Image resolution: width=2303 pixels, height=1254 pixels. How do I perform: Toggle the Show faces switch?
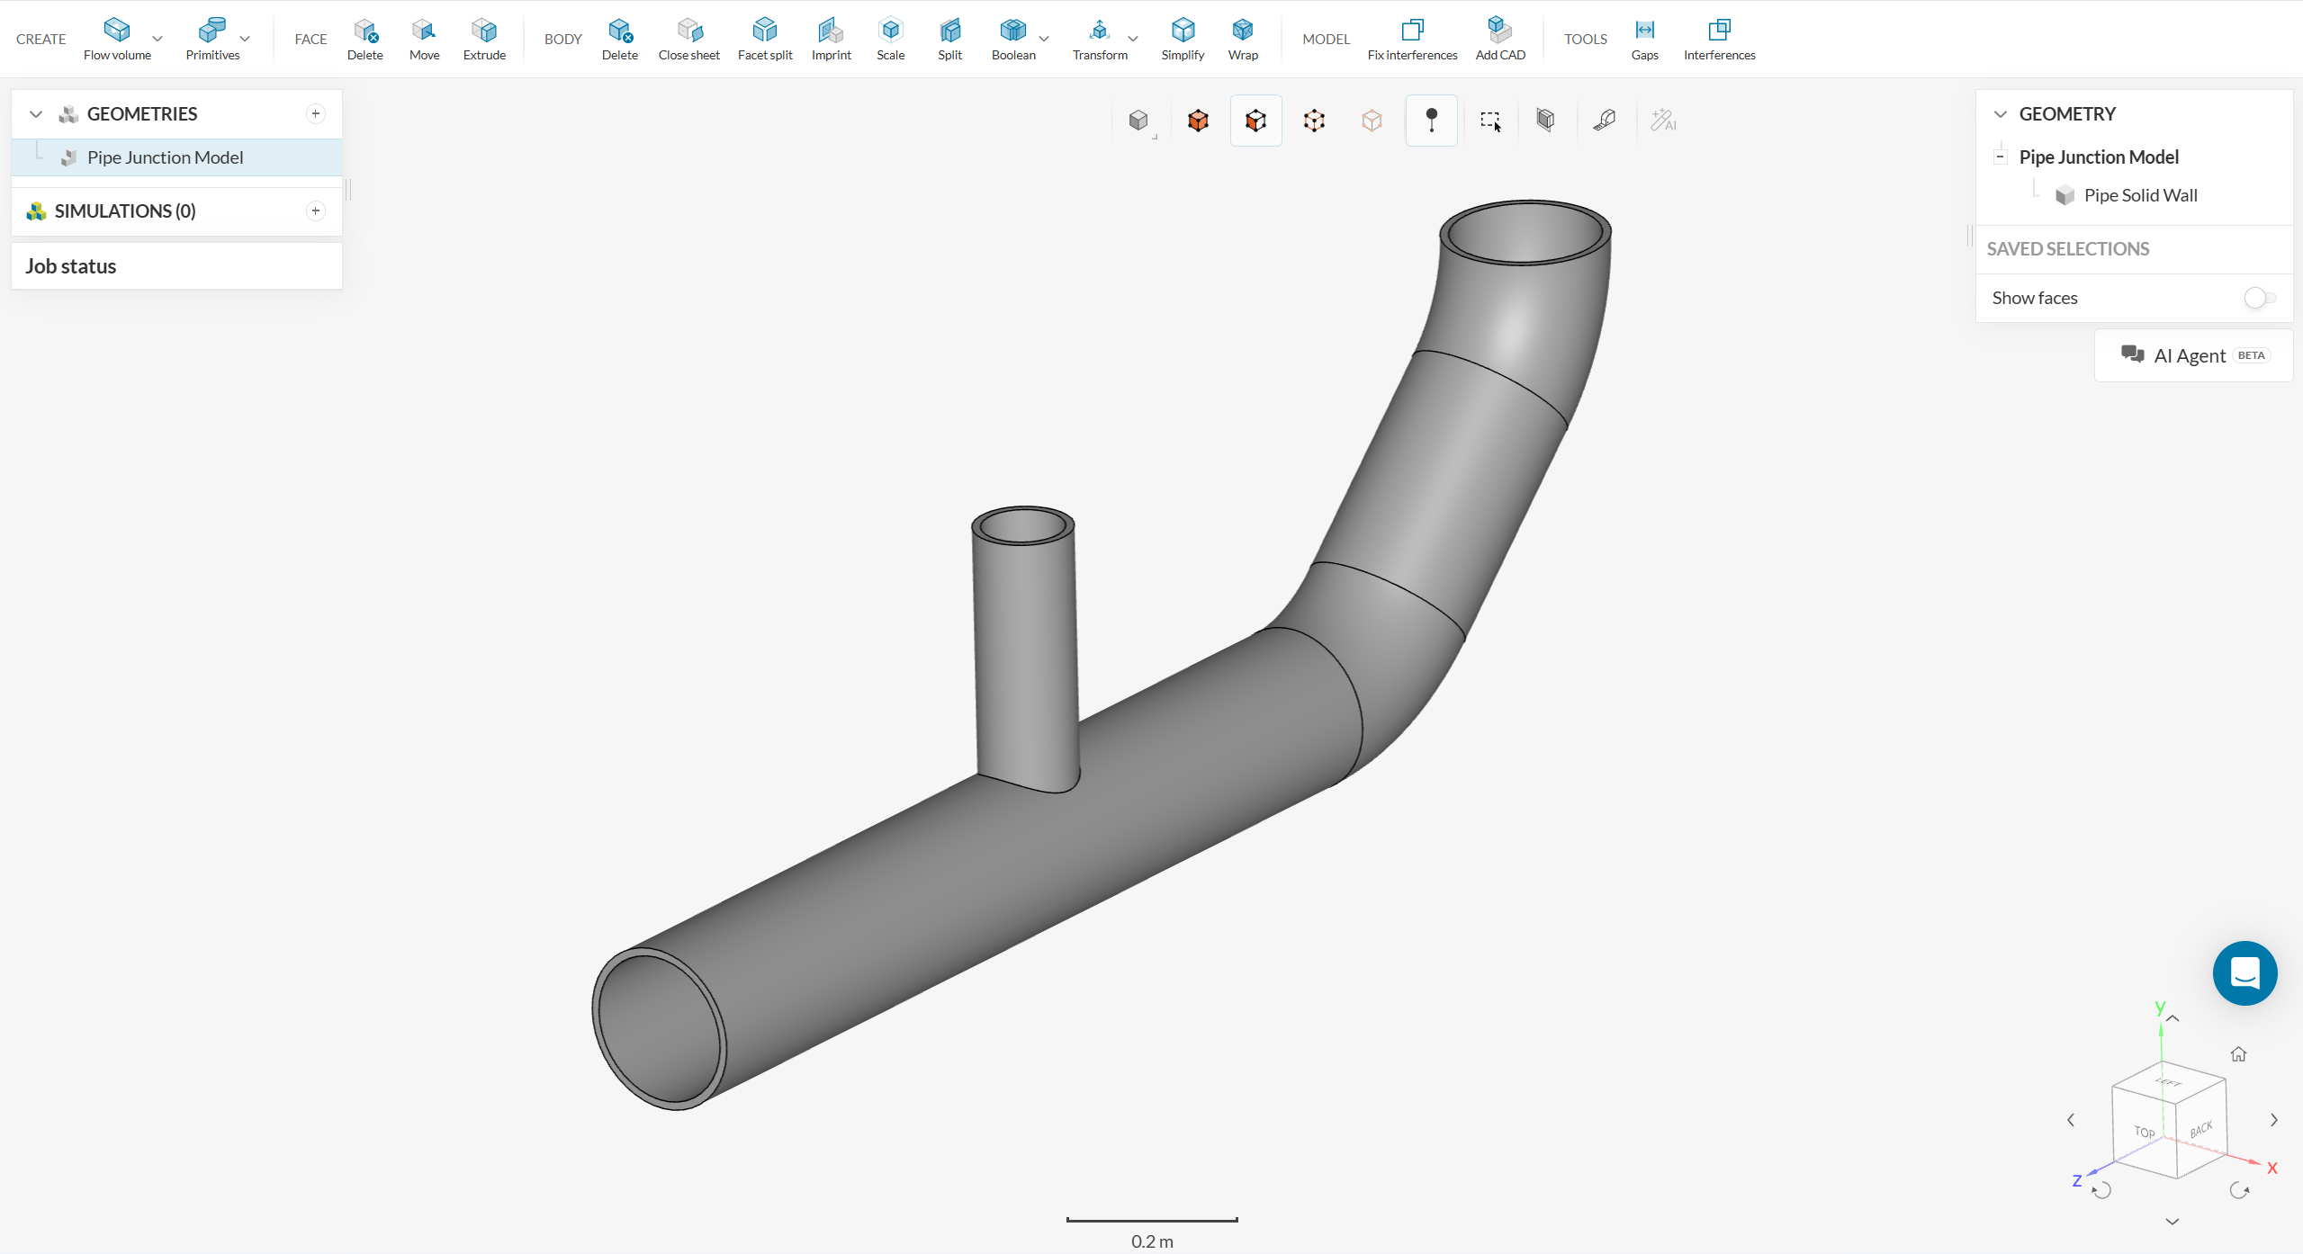(x=2259, y=298)
